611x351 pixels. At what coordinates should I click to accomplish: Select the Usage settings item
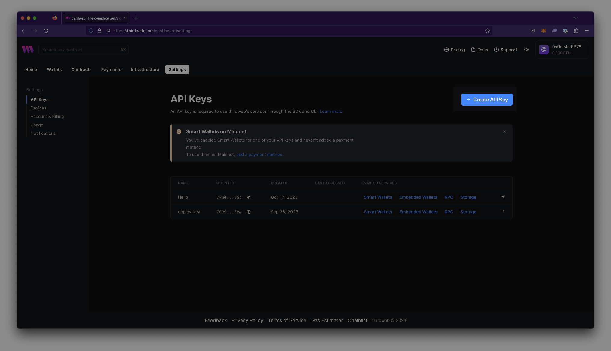pos(36,125)
